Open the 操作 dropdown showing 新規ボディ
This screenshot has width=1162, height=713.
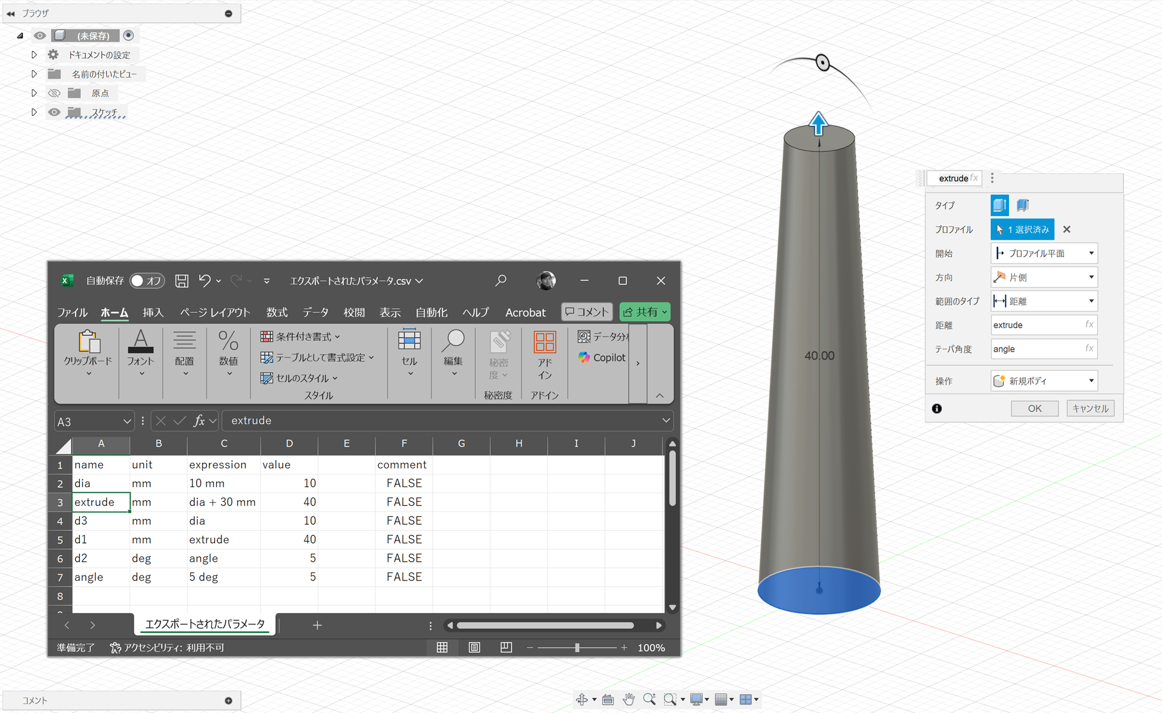tap(1043, 380)
